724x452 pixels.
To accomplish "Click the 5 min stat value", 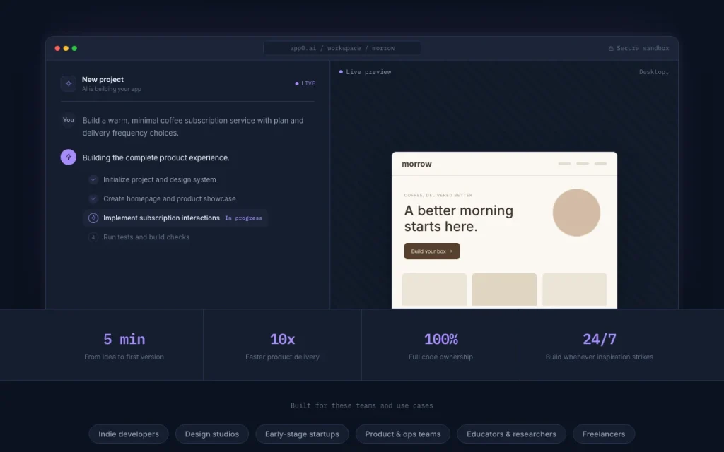I will pos(124,340).
